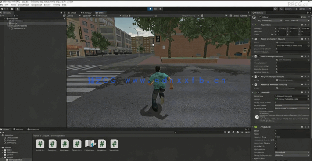312x161 pixels.
Task: Open the Hierarchy panel kebab menu
Action: coord(64,13)
